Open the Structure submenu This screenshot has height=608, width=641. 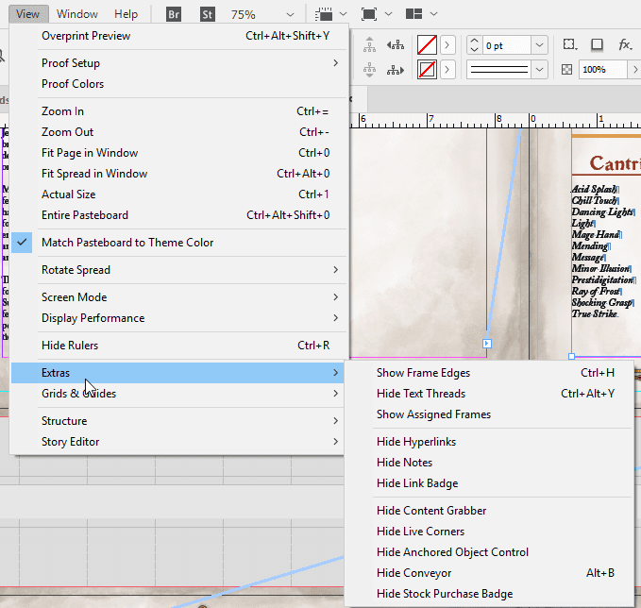point(177,421)
